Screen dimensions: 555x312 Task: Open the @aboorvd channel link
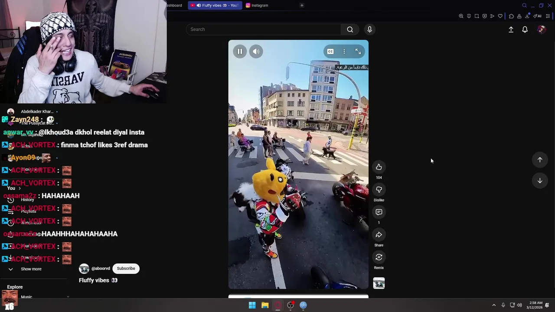click(x=101, y=269)
